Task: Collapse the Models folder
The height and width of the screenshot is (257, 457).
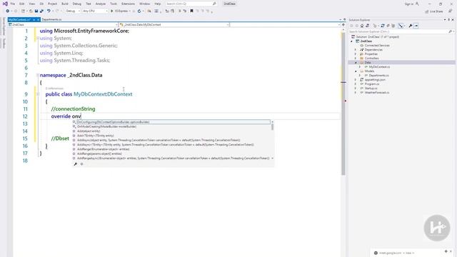Action: [x=356, y=71]
